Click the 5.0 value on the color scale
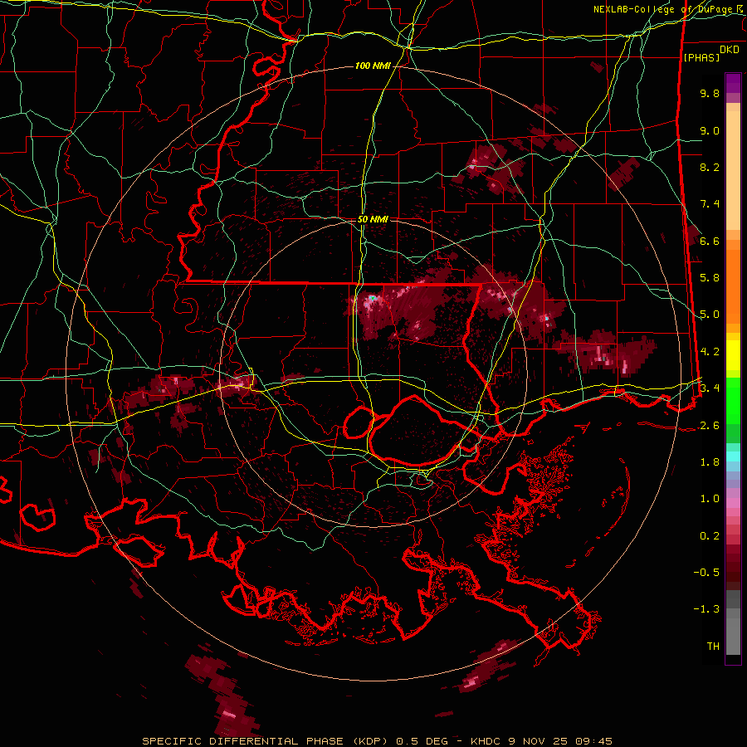 pyautogui.click(x=710, y=315)
